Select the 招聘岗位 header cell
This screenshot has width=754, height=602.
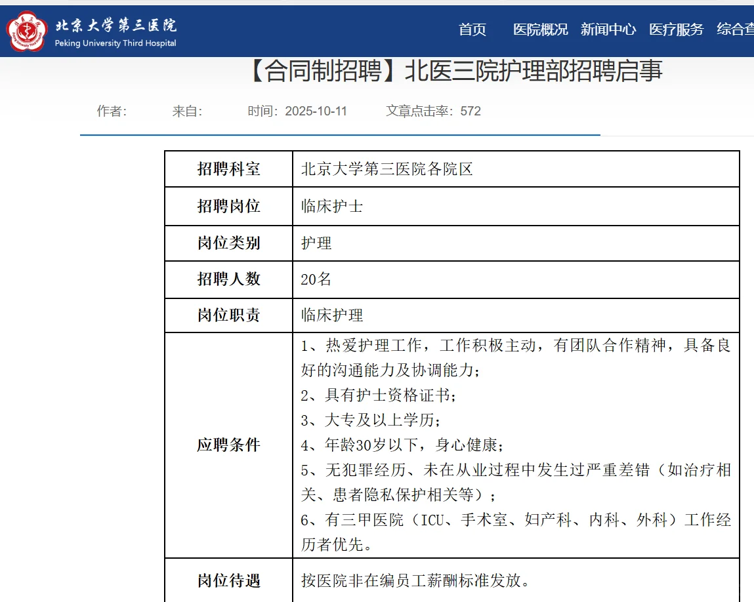pos(228,206)
